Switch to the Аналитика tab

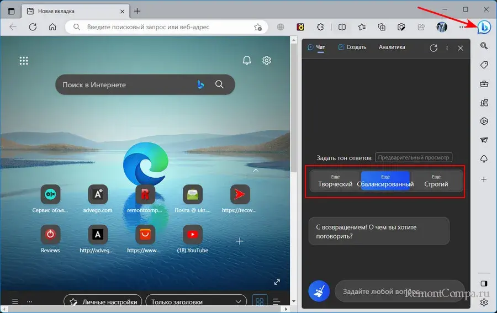click(x=392, y=47)
